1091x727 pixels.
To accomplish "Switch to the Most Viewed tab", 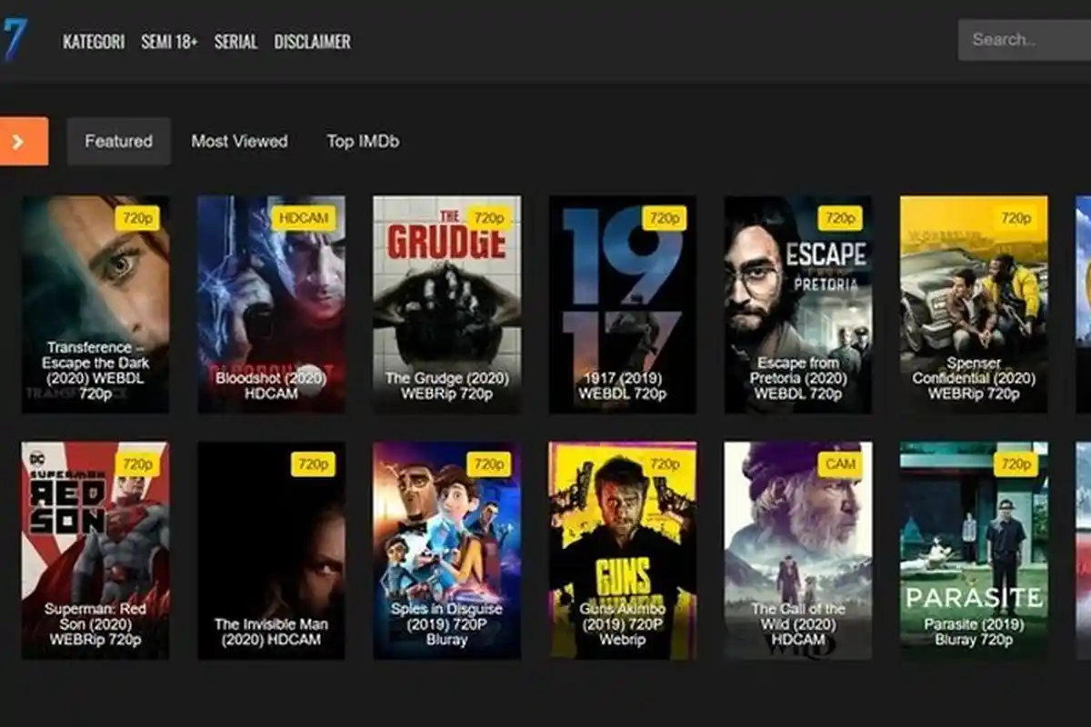I will (238, 141).
